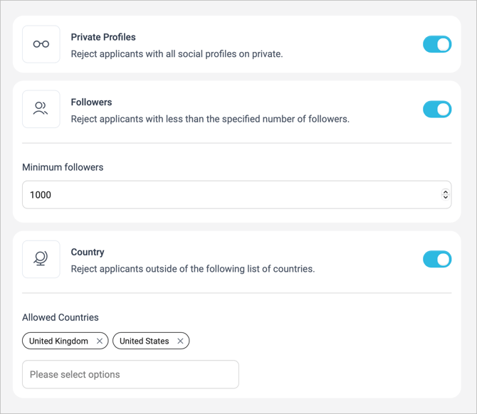Focus the Minimum followers number field

(x=228, y=195)
